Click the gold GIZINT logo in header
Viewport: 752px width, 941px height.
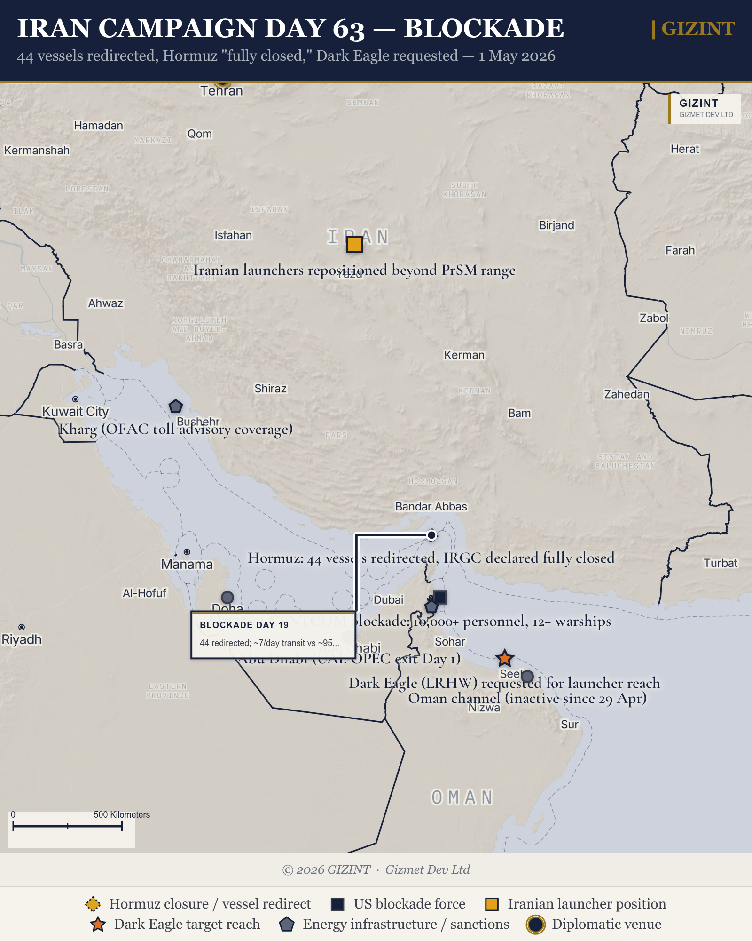693,29
